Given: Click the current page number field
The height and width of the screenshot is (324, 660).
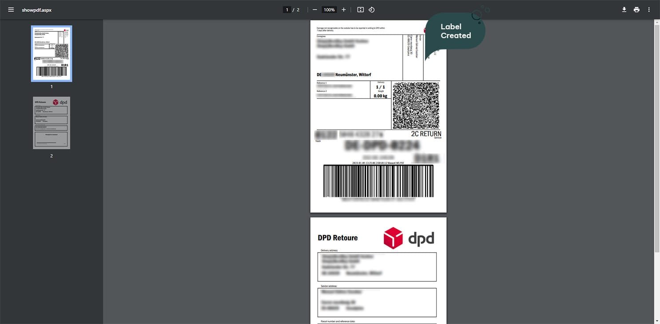Looking at the screenshot, I should (x=287, y=10).
